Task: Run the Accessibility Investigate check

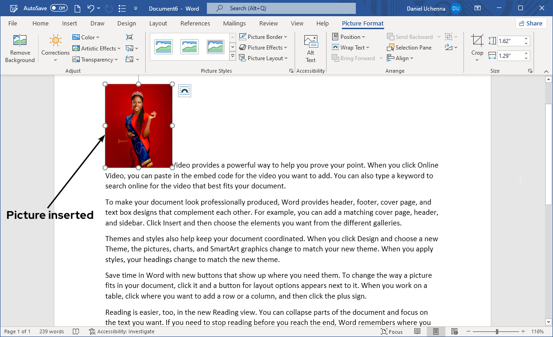Action: 122,331
